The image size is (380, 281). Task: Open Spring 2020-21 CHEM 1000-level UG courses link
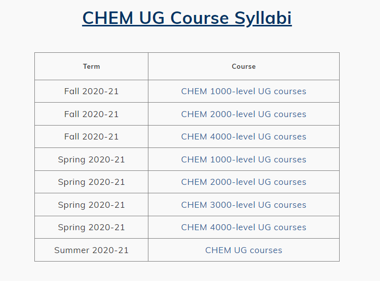click(x=244, y=159)
